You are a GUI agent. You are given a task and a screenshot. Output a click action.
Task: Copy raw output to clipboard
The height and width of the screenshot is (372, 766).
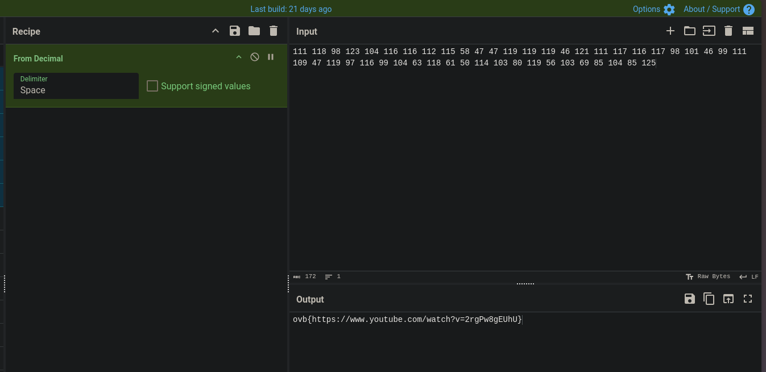[709, 299]
